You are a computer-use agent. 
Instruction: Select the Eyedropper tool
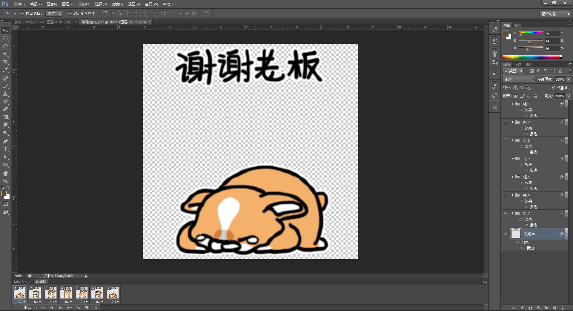(5, 70)
